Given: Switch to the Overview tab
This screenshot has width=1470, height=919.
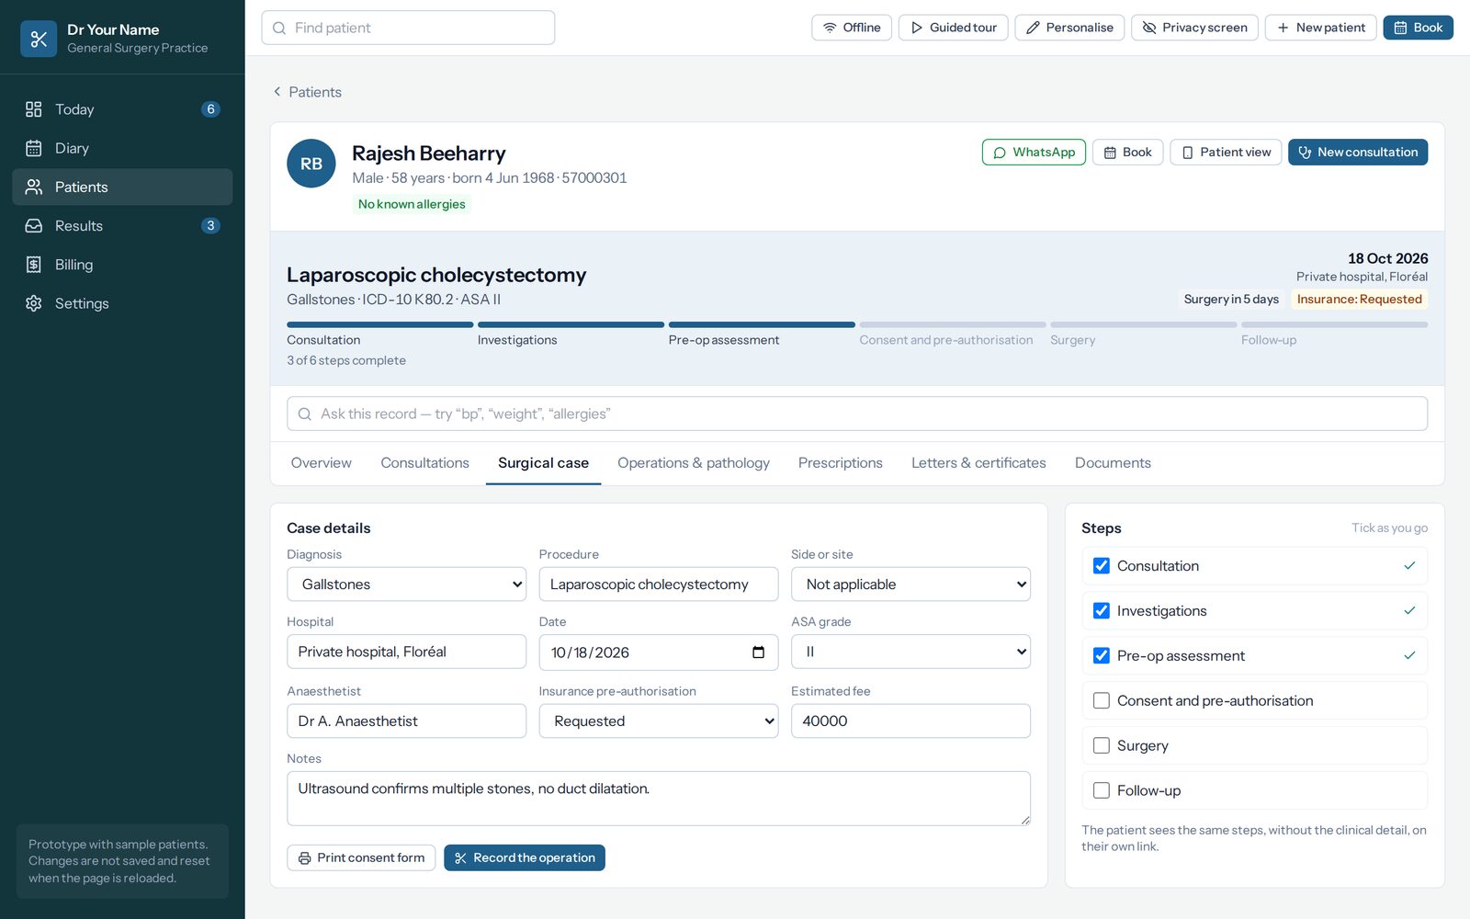Looking at the screenshot, I should pyautogui.click(x=321, y=463).
